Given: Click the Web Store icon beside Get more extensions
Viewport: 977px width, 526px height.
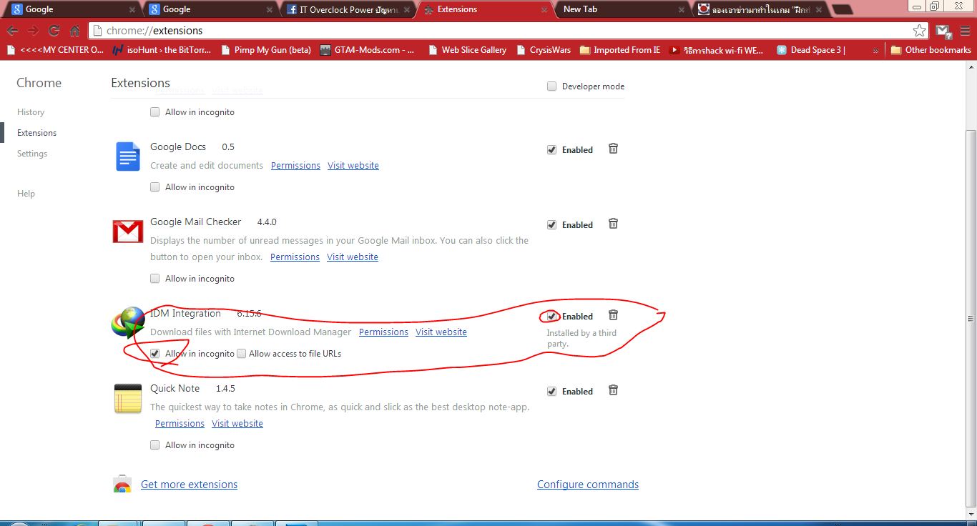Looking at the screenshot, I should 122,484.
